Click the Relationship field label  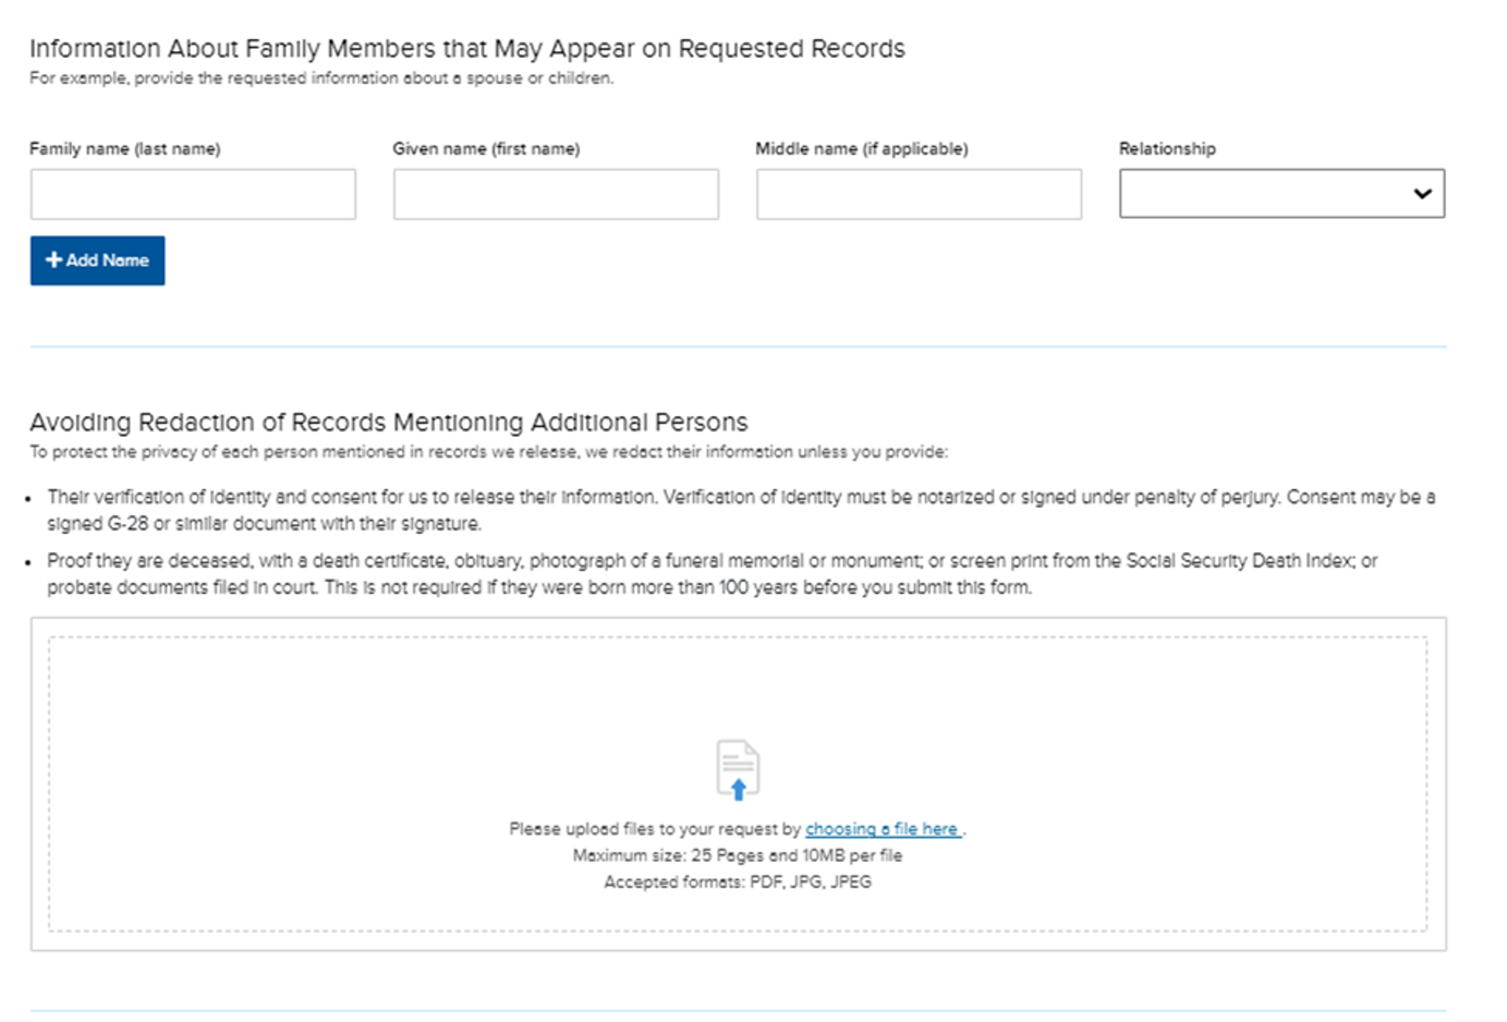tap(1167, 148)
